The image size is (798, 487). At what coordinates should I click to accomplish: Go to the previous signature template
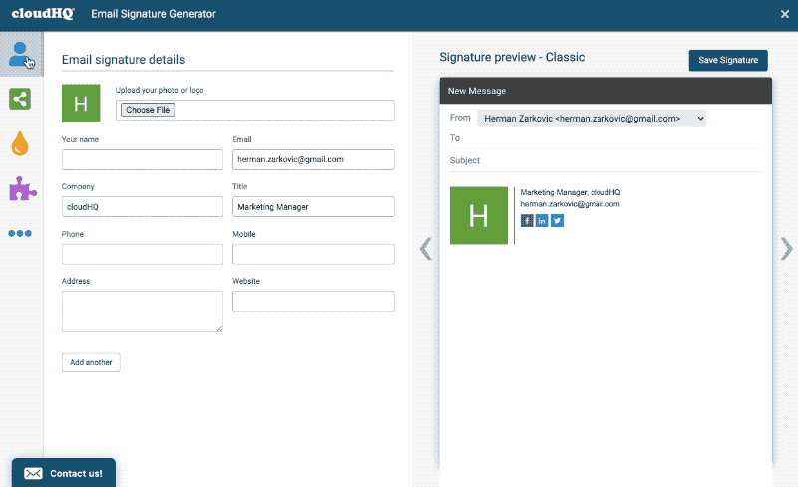click(426, 248)
